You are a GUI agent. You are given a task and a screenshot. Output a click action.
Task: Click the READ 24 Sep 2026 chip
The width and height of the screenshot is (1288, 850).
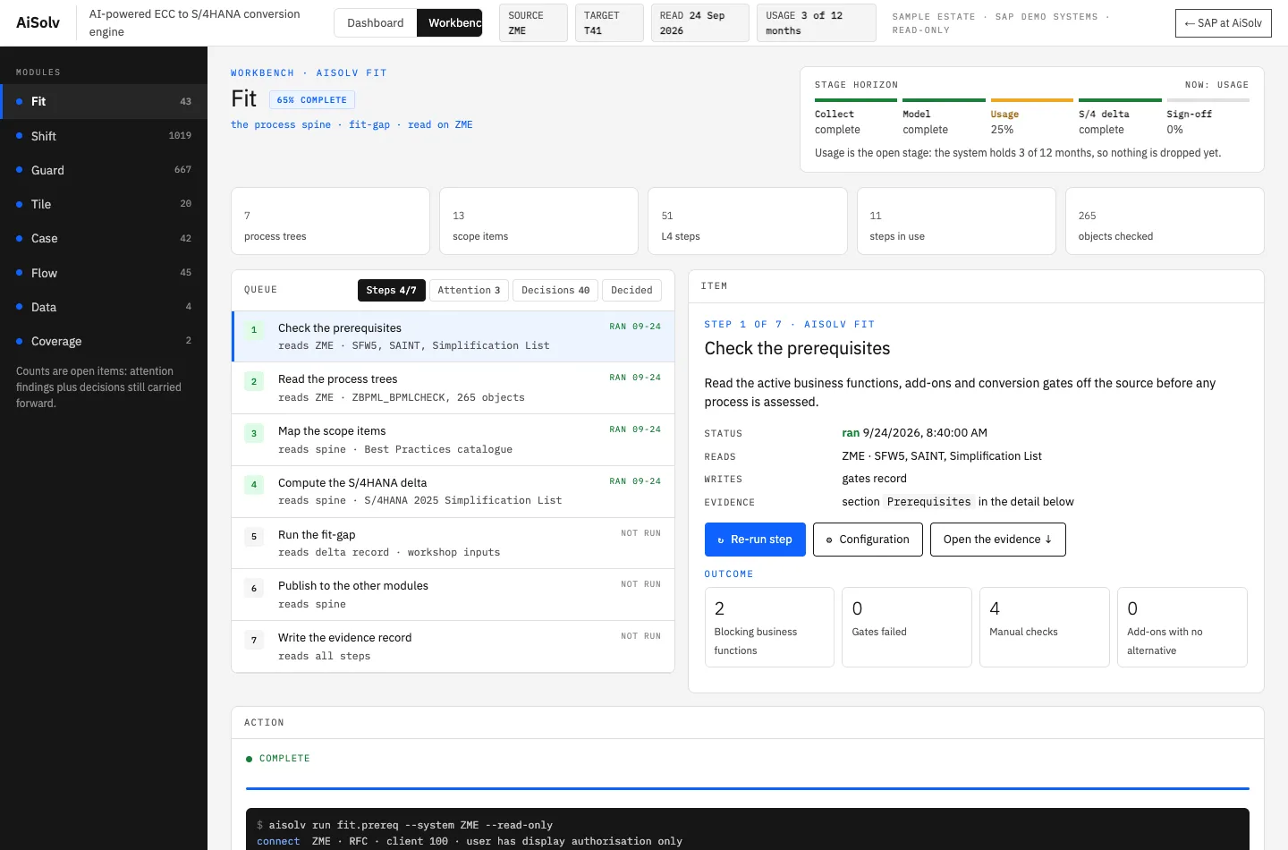(x=700, y=23)
